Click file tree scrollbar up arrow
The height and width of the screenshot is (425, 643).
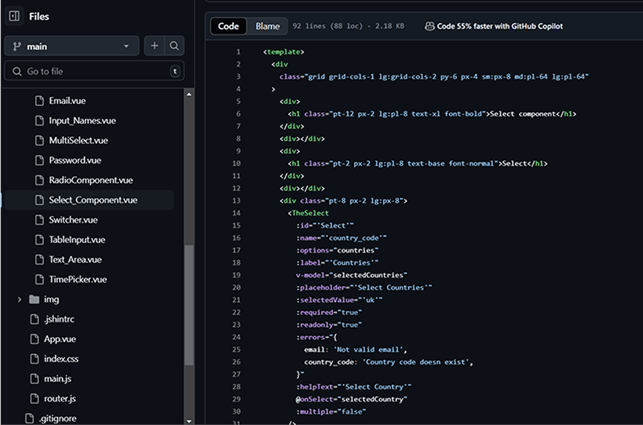[189, 95]
